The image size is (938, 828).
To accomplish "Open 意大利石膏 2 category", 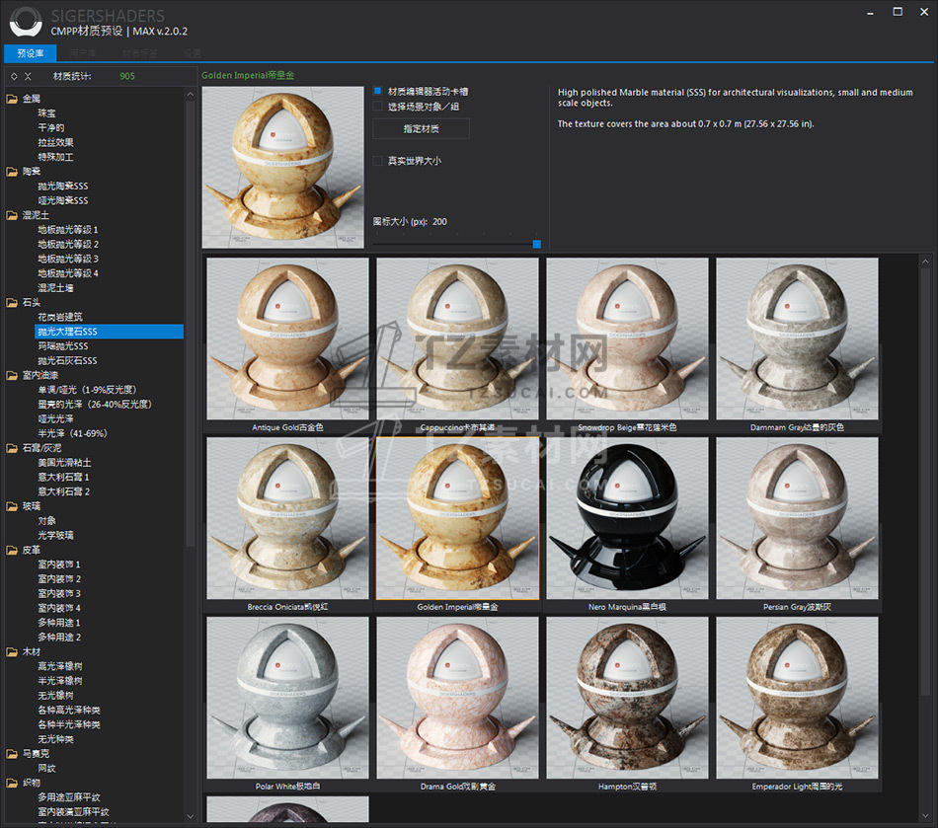I will pos(64,491).
